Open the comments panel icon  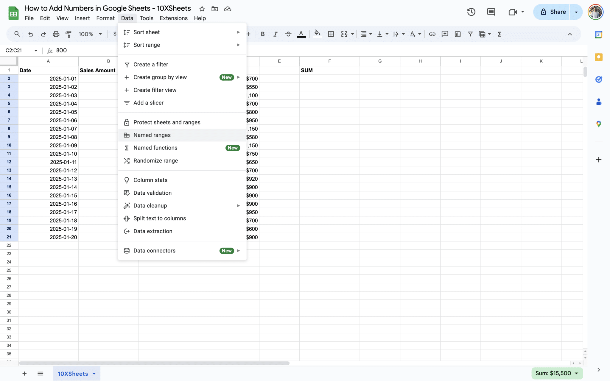click(491, 12)
